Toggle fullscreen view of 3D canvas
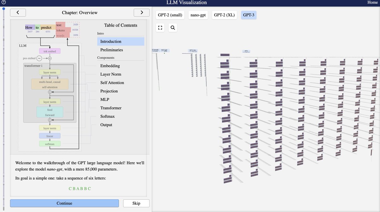380x212 pixels. (x=160, y=28)
